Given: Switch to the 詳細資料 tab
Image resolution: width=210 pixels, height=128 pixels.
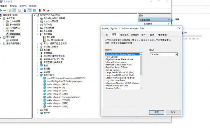Looking at the screenshot, I should [135, 35].
